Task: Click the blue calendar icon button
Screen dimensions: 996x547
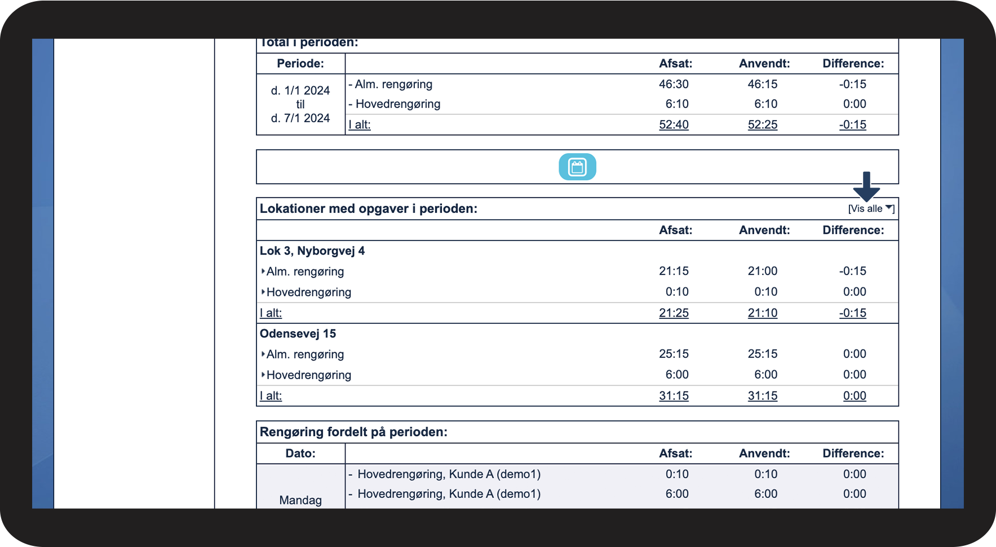Action: (x=577, y=167)
